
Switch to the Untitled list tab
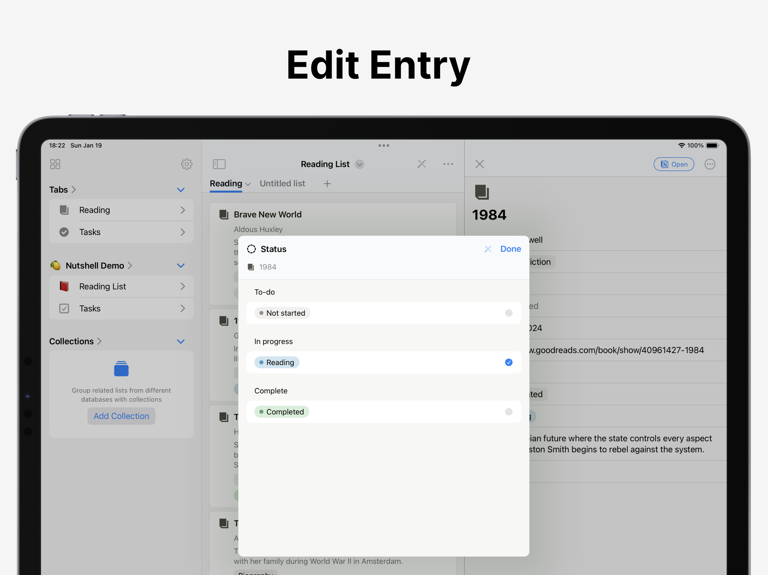coord(282,183)
